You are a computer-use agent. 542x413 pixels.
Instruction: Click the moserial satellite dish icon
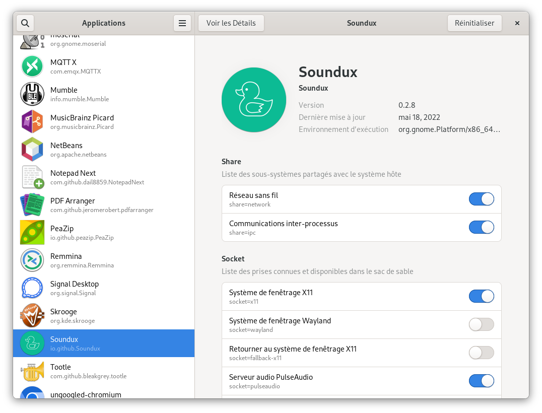pyautogui.click(x=32, y=41)
